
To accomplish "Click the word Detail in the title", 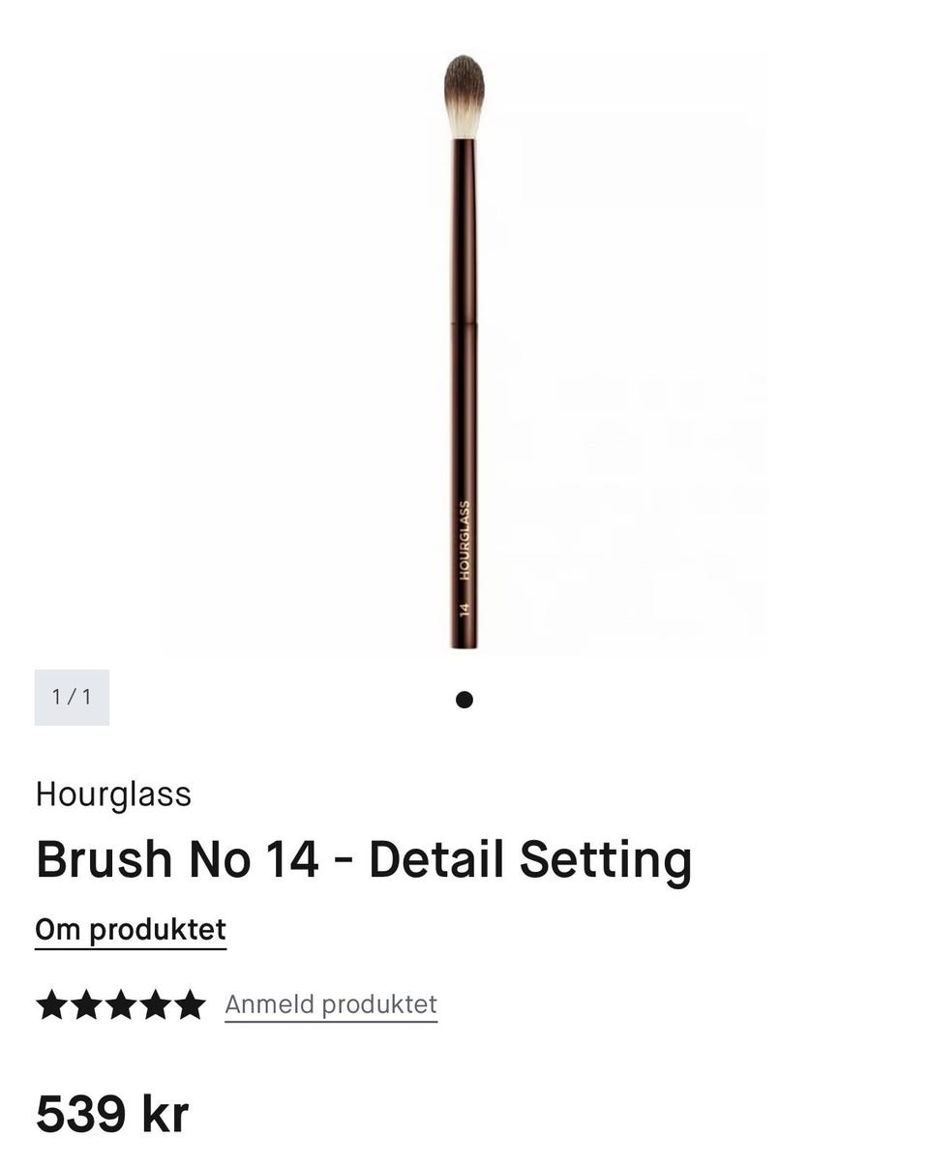I will point(437,858).
